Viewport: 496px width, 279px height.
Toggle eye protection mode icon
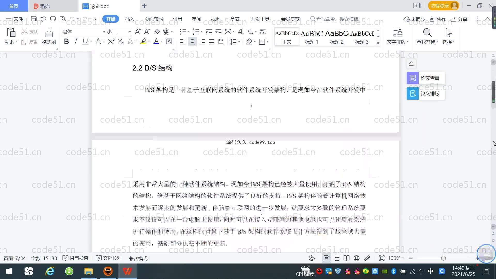point(312,258)
